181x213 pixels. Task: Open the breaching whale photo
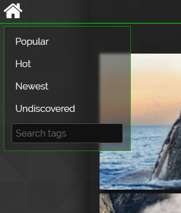click(140, 122)
